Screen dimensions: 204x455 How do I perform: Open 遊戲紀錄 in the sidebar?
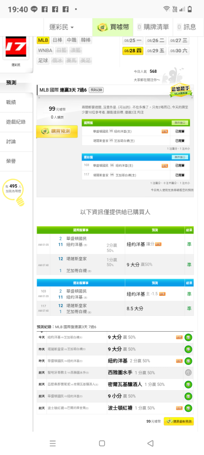click(16, 122)
